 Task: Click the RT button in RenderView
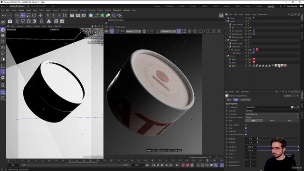(123, 31)
